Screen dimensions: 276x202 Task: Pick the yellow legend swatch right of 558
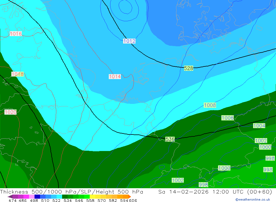point(92,196)
